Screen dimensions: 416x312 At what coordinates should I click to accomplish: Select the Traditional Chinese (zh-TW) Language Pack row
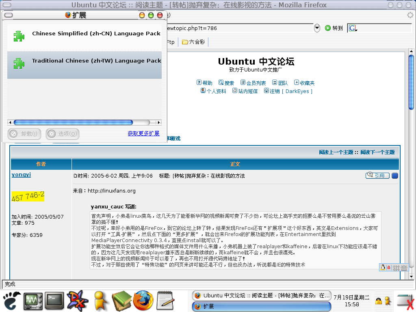point(84,65)
